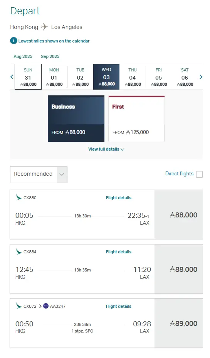
Task: Advance calendar with right arrow
Action: point(201,77)
